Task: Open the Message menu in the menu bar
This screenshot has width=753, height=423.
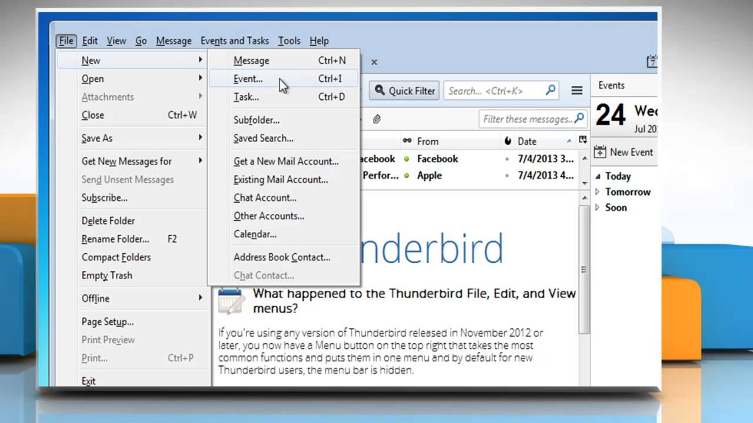Action: pyautogui.click(x=174, y=41)
